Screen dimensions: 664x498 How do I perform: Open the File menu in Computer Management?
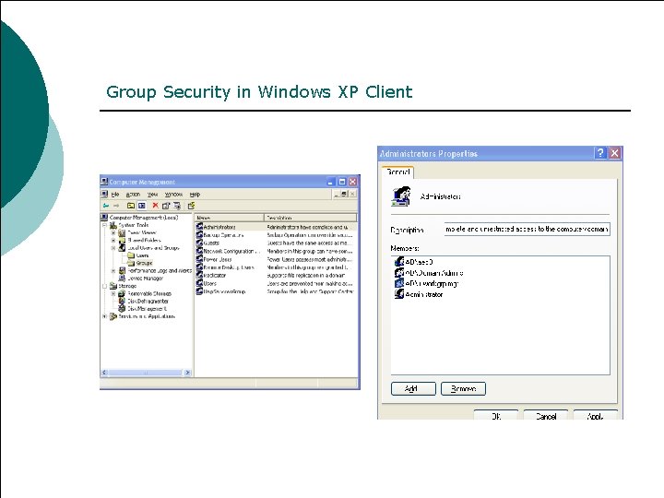point(115,195)
